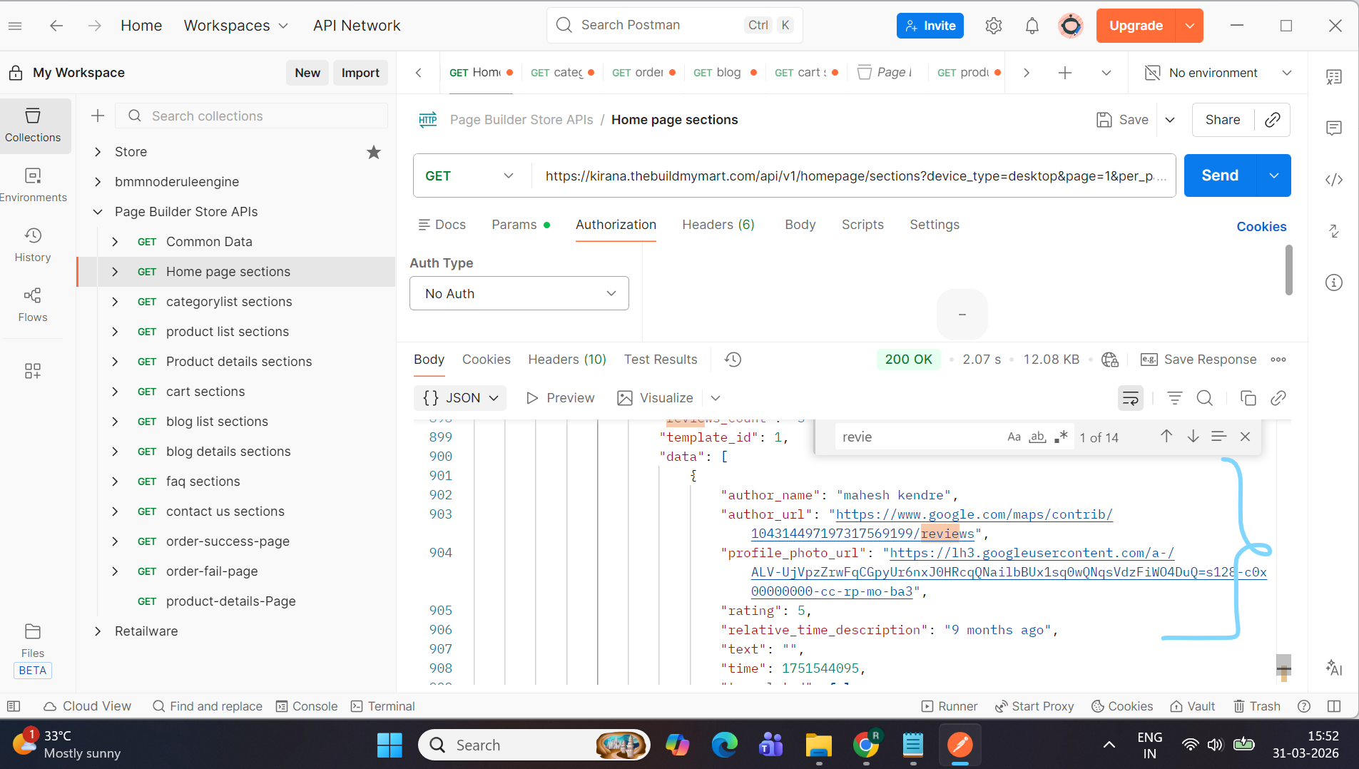Open a new request tab with plus
Screen dimensions: 1359x769
1065,73
